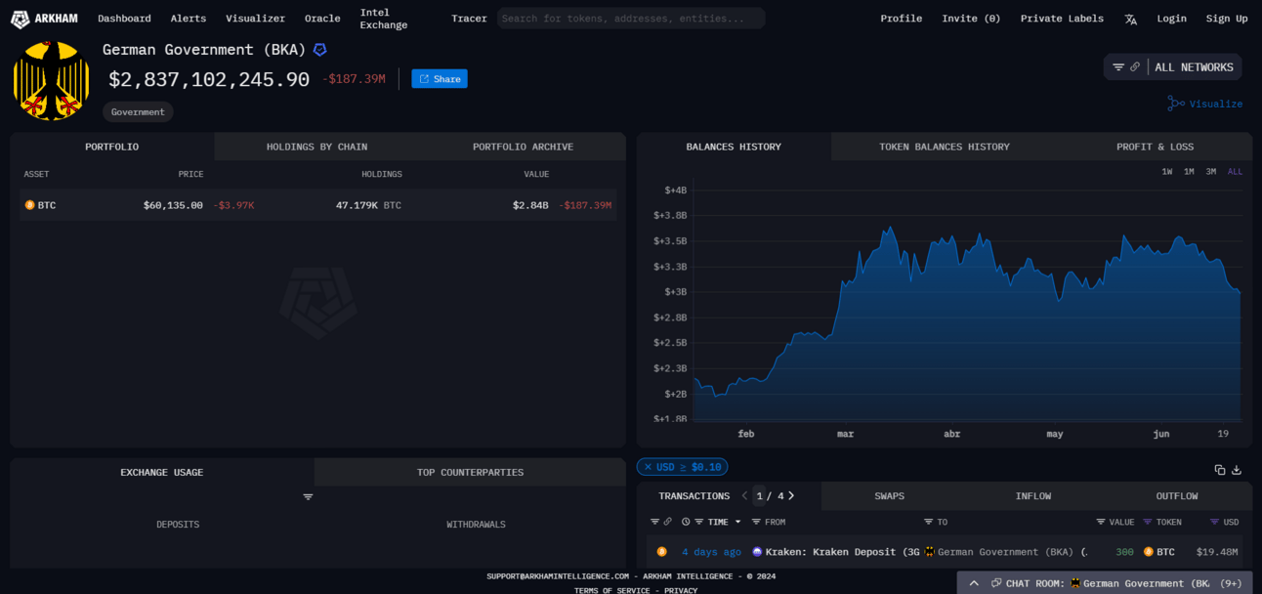Click the Government tag chip
The height and width of the screenshot is (594, 1262).
(138, 112)
